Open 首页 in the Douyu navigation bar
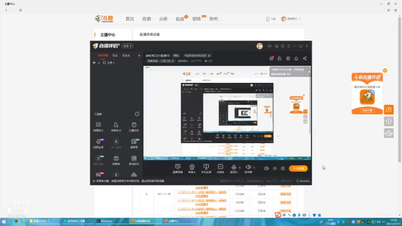This screenshot has height=226, width=402. tap(130, 19)
